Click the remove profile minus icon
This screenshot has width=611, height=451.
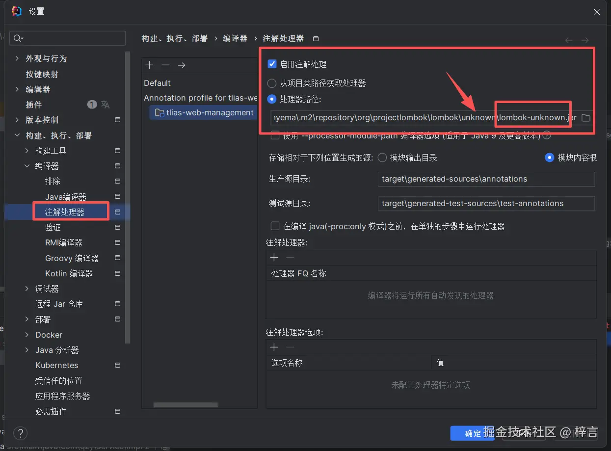pos(165,65)
